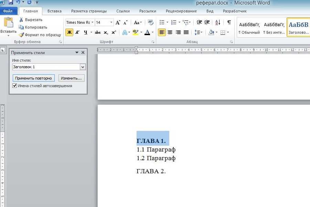Open the Вставка ribbon tab

click(x=54, y=11)
